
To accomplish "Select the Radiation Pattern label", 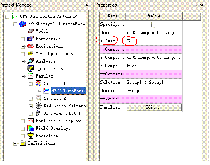I will 65,106.
